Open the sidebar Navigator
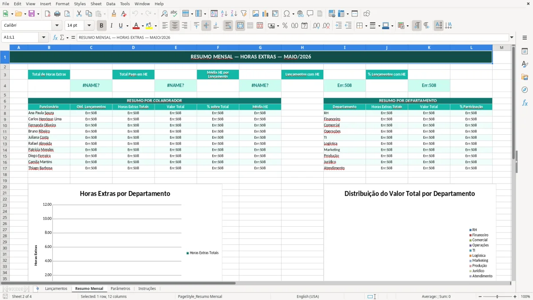Viewport: 533px width, 300px height. point(525,90)
